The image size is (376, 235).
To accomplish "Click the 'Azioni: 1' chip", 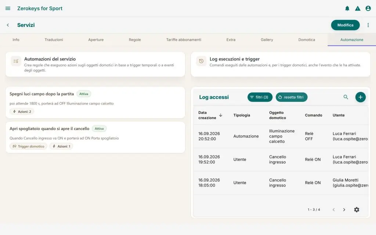I will click(x=61, y=146).
